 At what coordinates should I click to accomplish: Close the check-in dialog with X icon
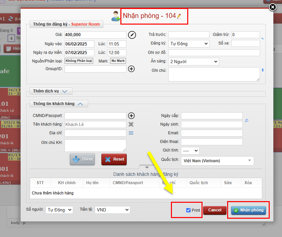tap(272, 7)
